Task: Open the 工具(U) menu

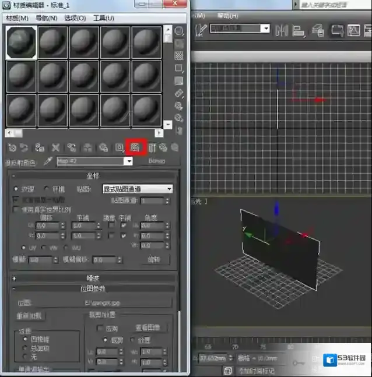Action: (x=104, y=18)
